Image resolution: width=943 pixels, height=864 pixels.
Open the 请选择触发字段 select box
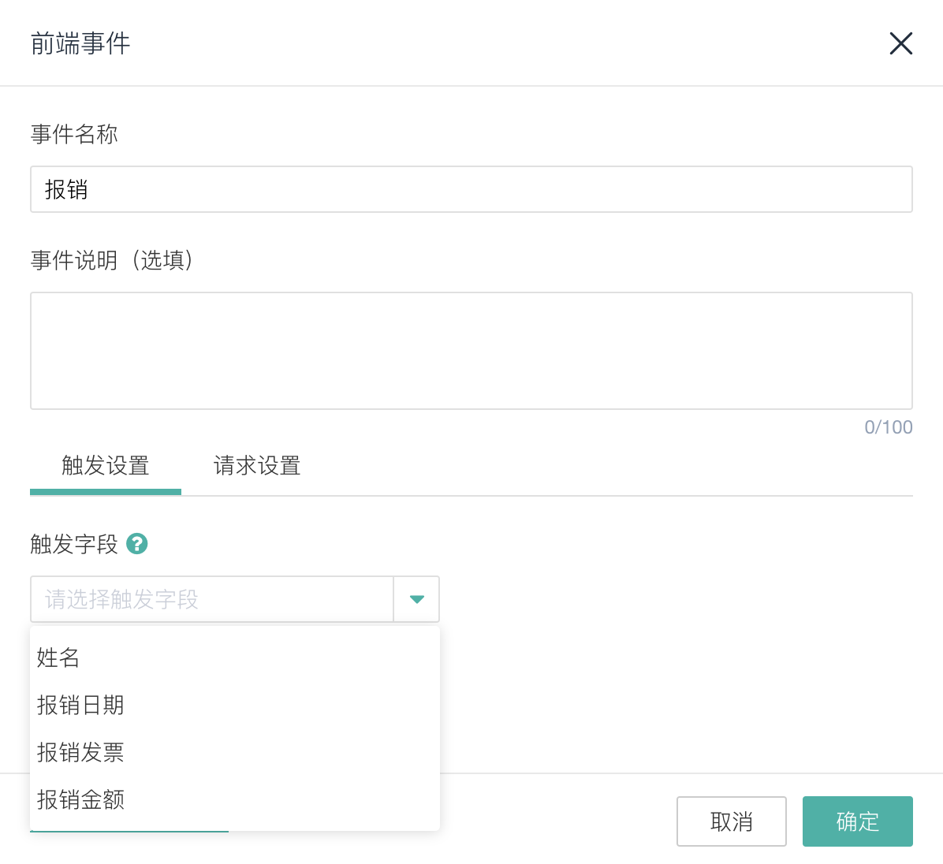coord(211,599)
